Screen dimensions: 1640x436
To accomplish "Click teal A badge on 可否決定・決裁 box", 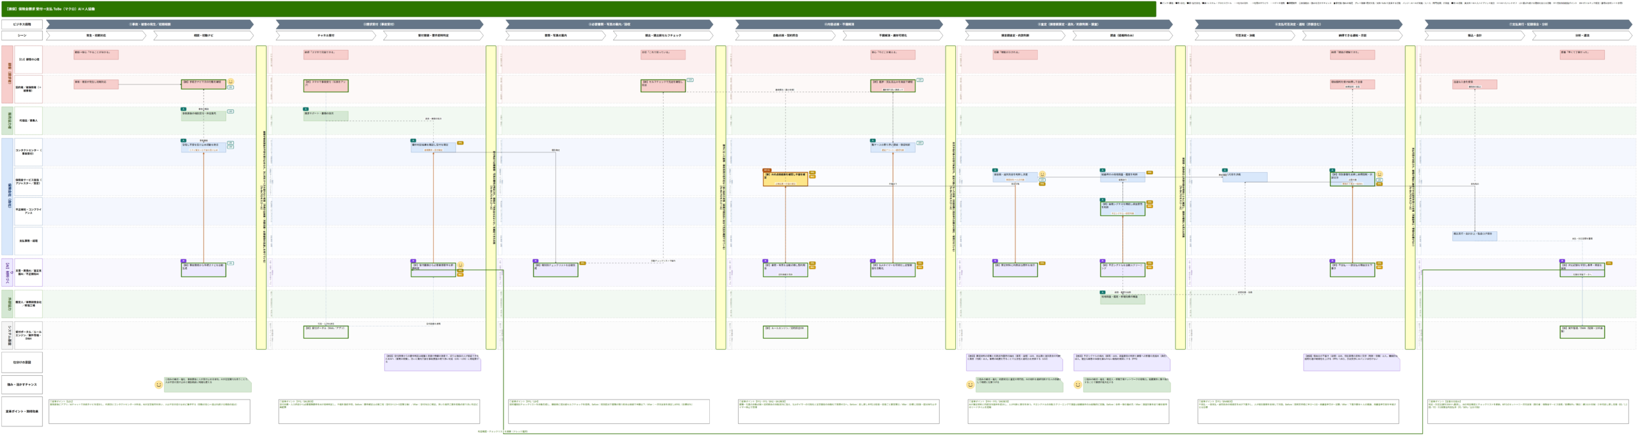I will click(x=1225, y=170).
